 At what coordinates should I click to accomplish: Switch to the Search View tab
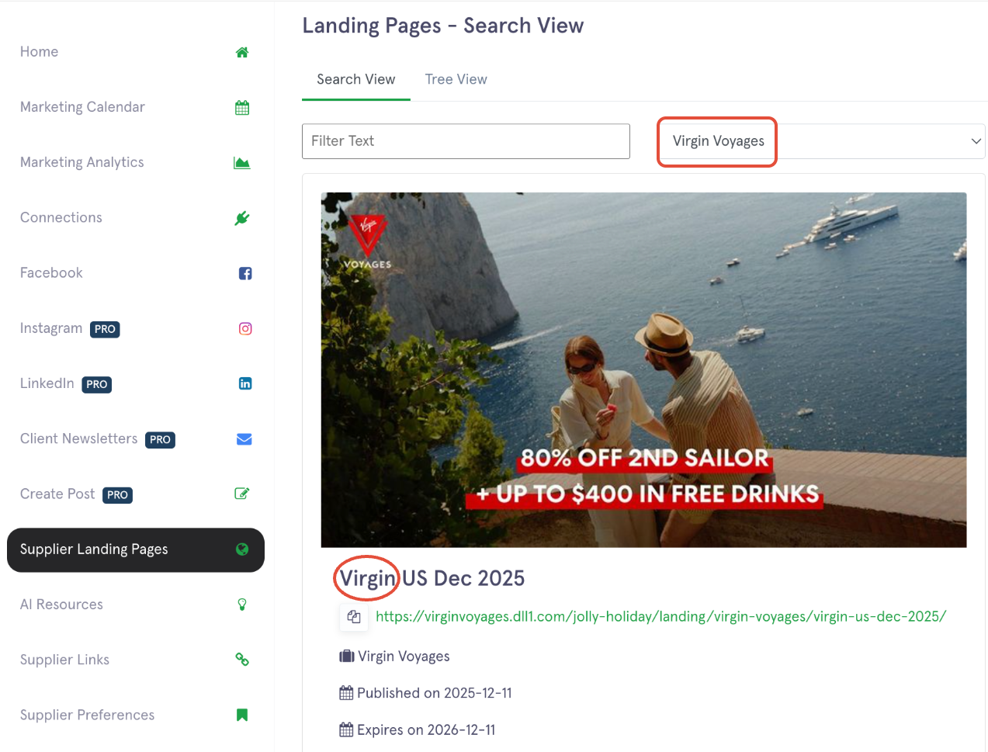coord(356,79)
